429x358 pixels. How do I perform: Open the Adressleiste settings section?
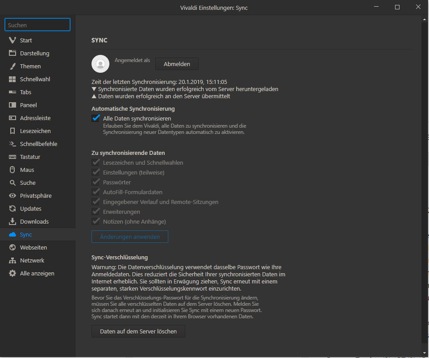tap(35, 118)
